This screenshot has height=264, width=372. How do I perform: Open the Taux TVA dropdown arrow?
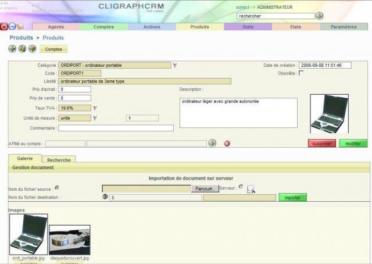point(95,108)
